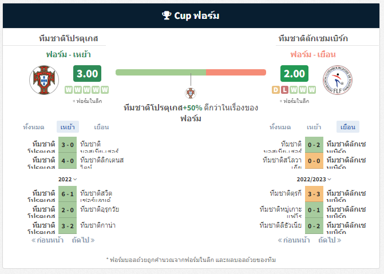Click Luxembourg's last green W form badge
384x274 pixels.
point(312,90)
